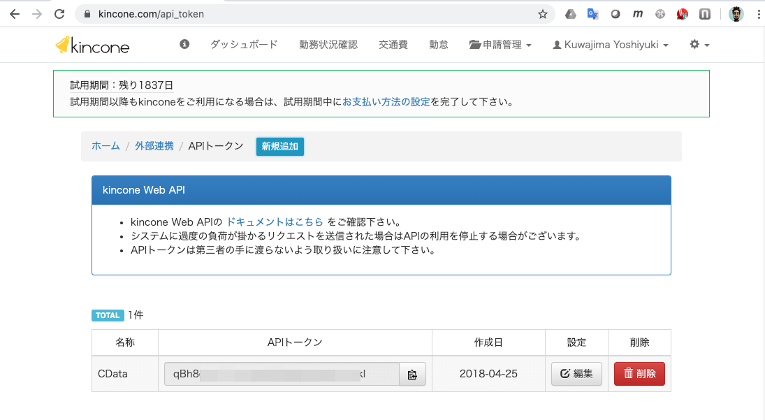This screenshot has height=420, width=765.
Task: Open the ドキュメントはこちら link
Action: coord(275,222)
